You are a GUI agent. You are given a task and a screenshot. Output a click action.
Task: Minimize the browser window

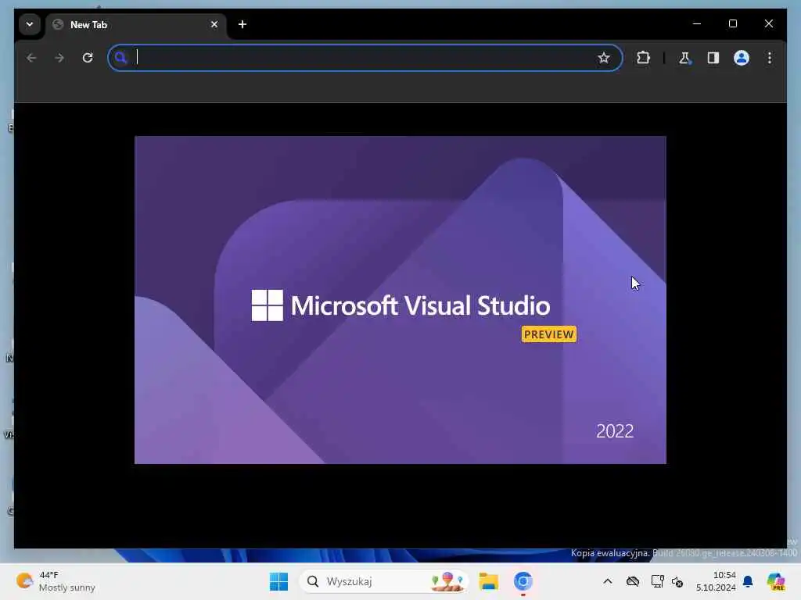(x=697, y=23)
